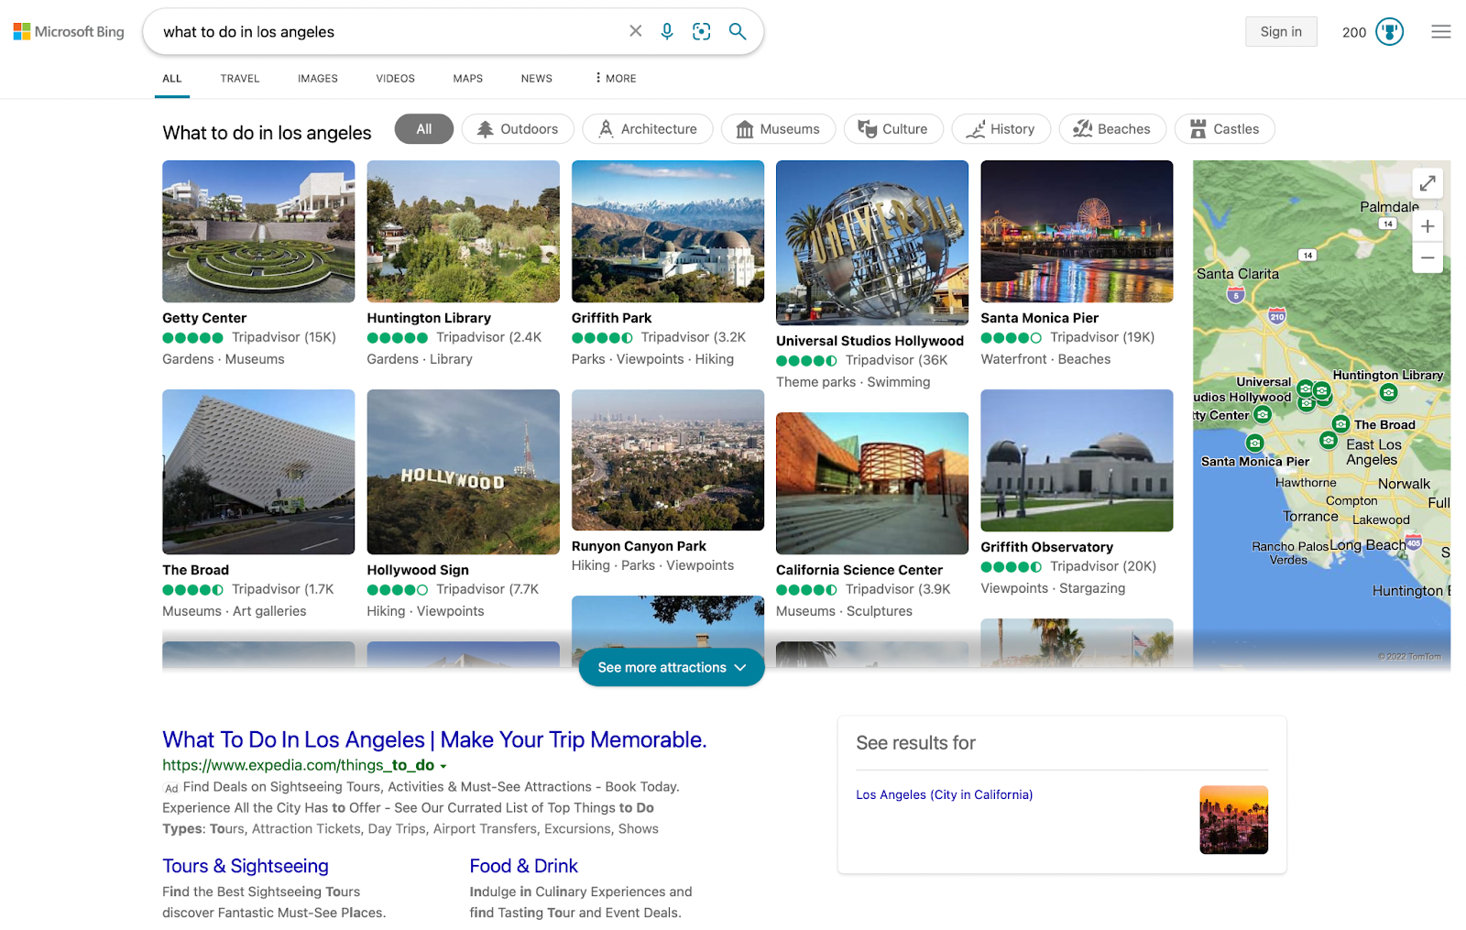
Task: Click the search query input field
Action: tap(389, 31)
